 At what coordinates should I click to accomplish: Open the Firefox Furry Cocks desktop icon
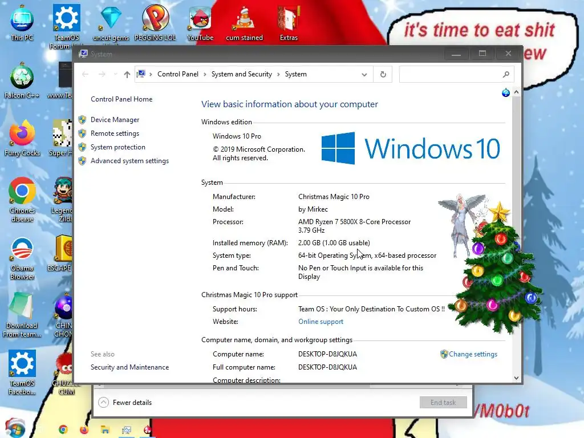tap(22, 138)
